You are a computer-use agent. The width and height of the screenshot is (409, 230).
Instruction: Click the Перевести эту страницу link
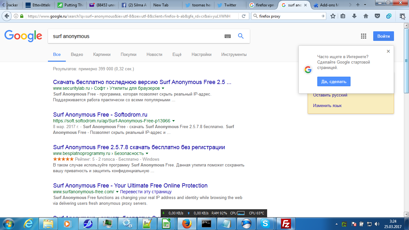(146, 192)
